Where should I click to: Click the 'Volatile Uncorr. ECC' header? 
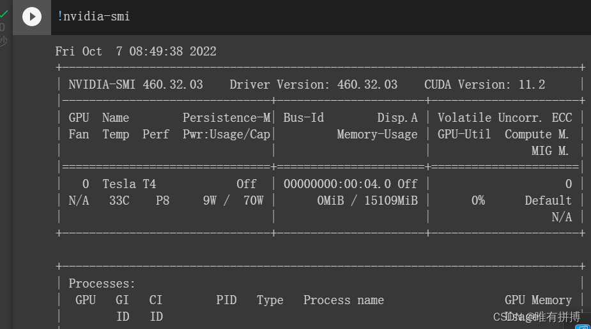coord(505,118)
